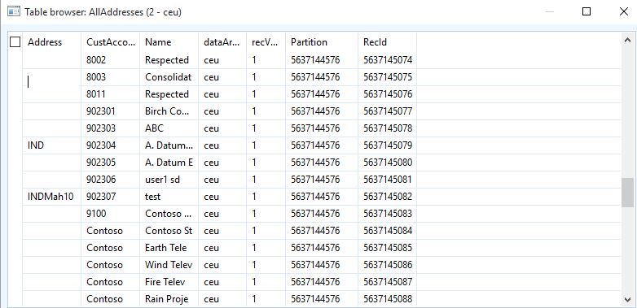Select RecId 5637145085 cell
The image size is (637, 308).
(387, 248)
